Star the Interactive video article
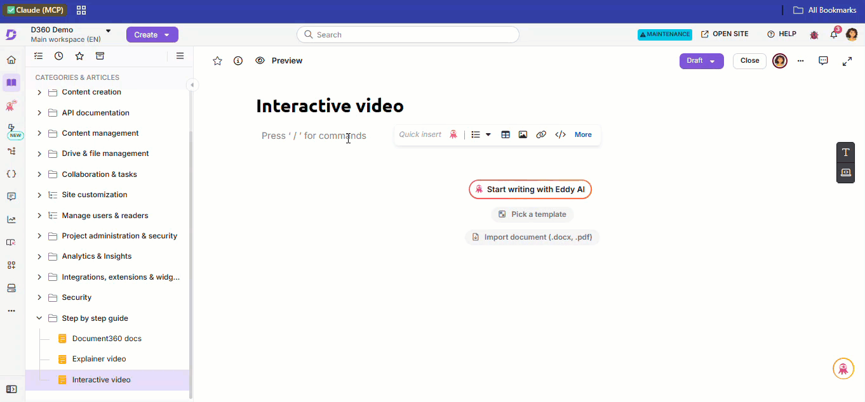The image size is (865, 402). (x=217, y=61)
